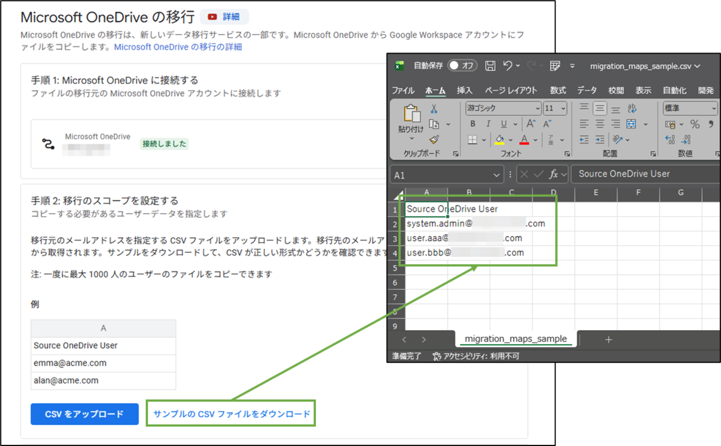This screenshot has width=721, height=446.
Task: Click CSV をアップロード button
Action: pos(85,414)
